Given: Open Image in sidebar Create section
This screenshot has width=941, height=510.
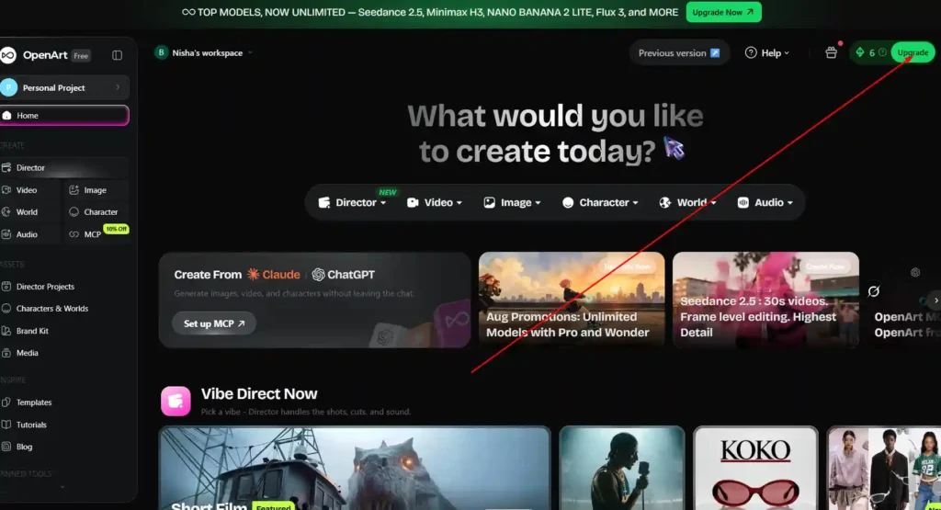Looking at the screenshot, I should pyautogui.click(x=95, y=189).
